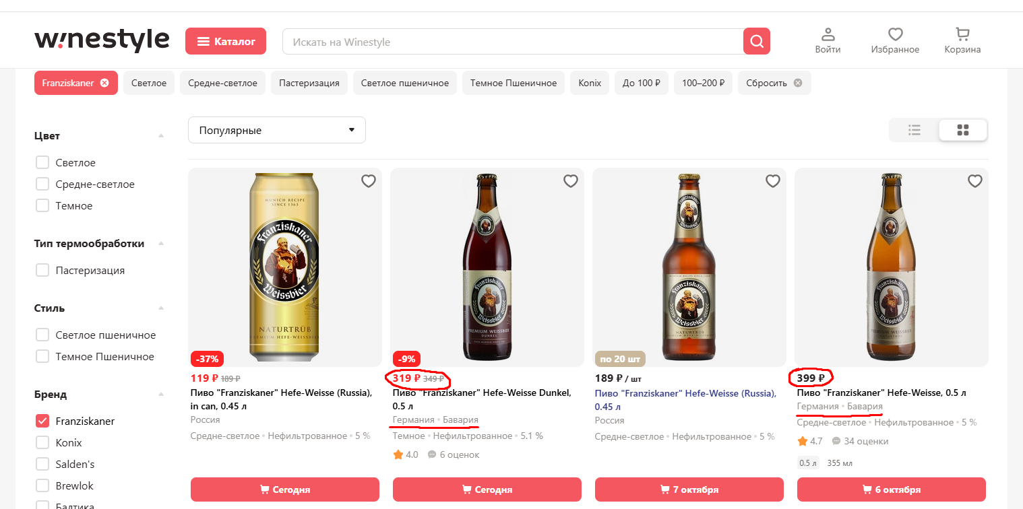Screen dimensions: 1023x509
Task: Apply the Пастеризация quick filter chip
Action: coord(309,83)
